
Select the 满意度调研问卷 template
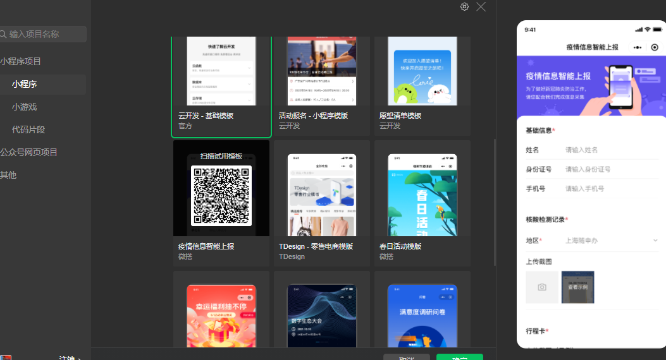point(422,316)
